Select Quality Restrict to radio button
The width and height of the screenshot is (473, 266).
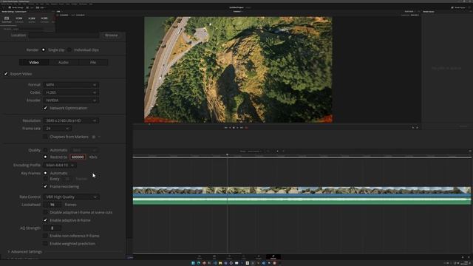pyautogui.click(x=45, y=157)
